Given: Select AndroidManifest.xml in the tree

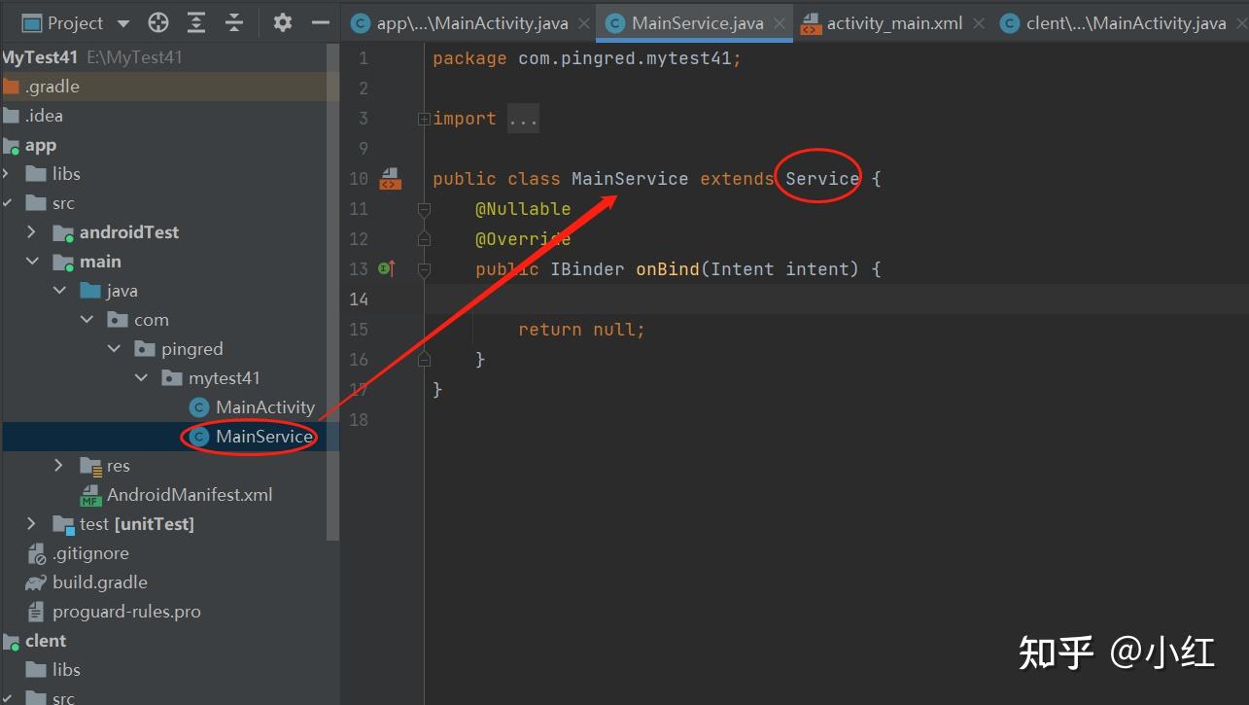Looking at the screenshot, I should [x=190, y=495].
